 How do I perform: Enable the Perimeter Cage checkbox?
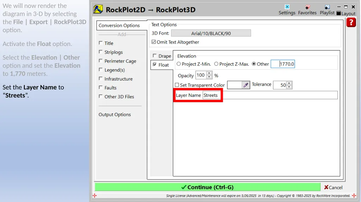pos(100,61)
